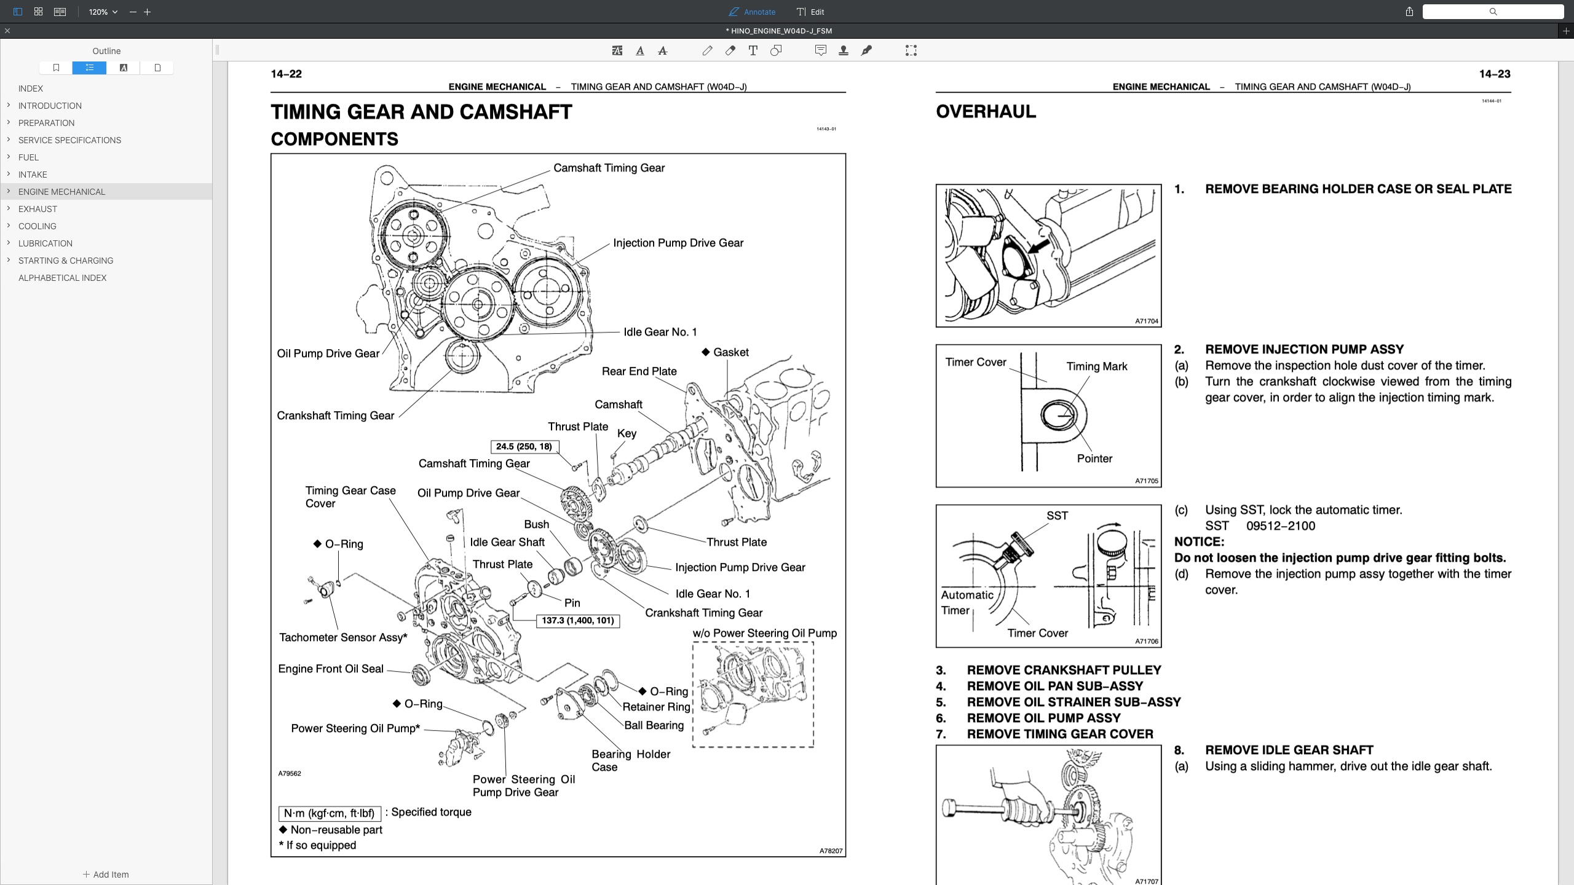Zoom out with the minus button
Viewport: 1574px width, 885px height.
coord(133,12)
